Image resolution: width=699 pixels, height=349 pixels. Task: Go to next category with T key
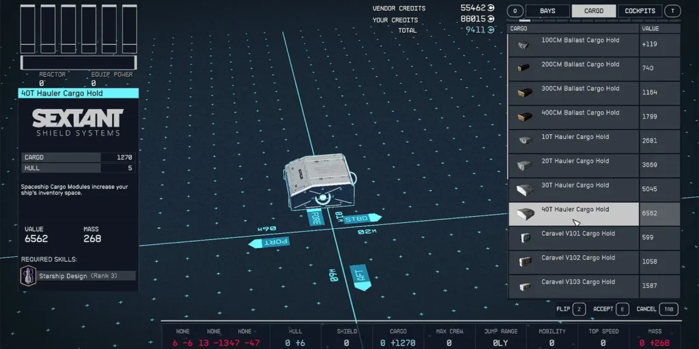pos(672,11)
